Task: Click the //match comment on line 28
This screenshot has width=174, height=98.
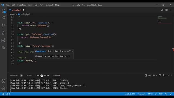Action: point(21,58)
